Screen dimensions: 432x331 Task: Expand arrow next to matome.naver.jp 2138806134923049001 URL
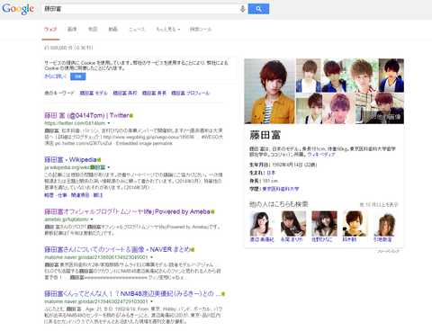point(151,257)
